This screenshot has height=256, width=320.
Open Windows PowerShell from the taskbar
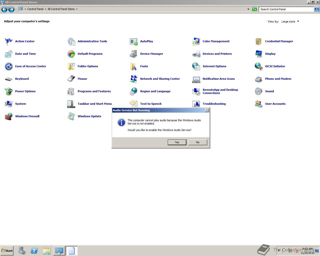pyautogui.click(x=34, y=251)
